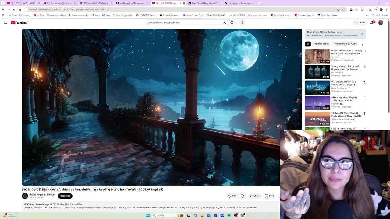Go to the browser home page icon
Viewport: 390px width, 219px height.
(x=20, y=9)
